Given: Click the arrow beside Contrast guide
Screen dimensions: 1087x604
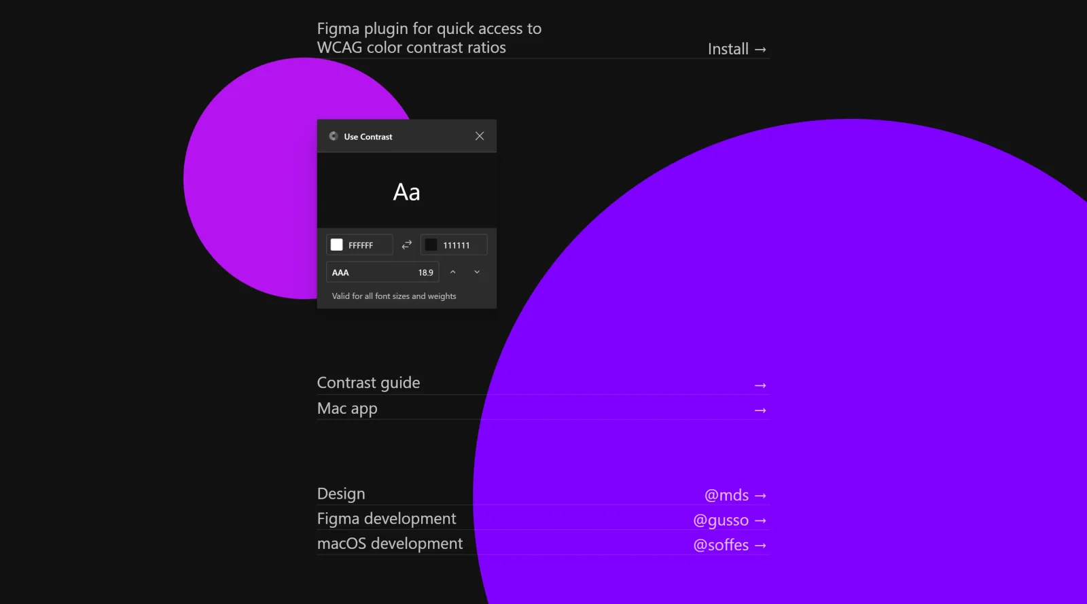Looking at the screenshot, I should (760, 386).
